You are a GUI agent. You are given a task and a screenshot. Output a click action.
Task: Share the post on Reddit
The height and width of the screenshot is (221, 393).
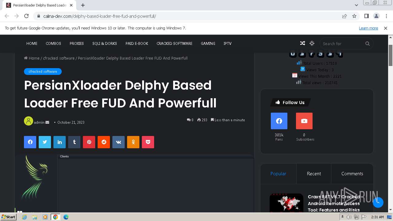[x=104, y=142]
